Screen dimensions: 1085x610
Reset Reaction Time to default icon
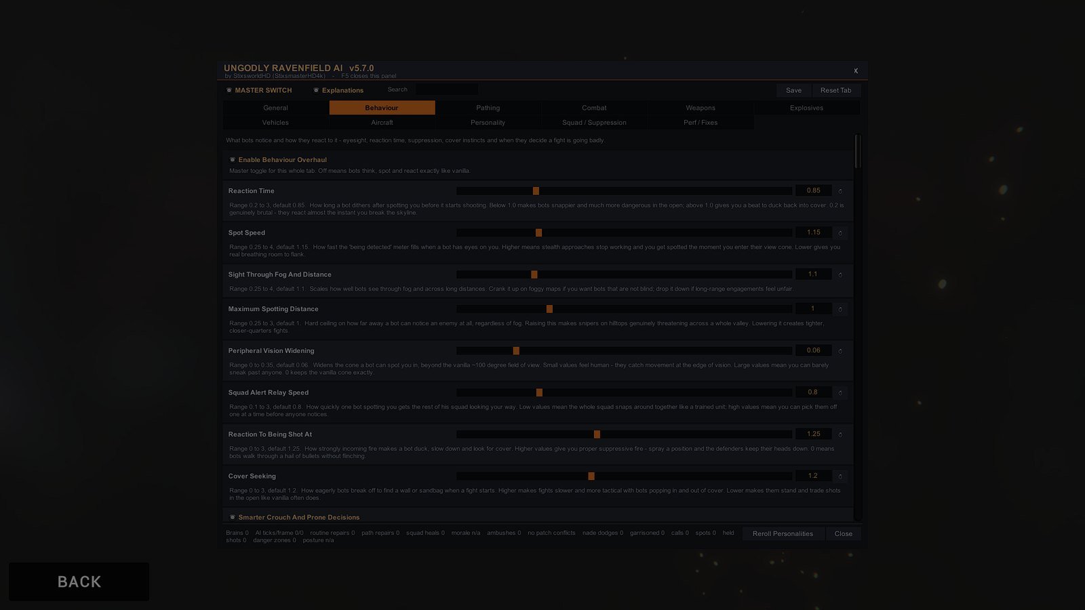[x=840, y=191]
